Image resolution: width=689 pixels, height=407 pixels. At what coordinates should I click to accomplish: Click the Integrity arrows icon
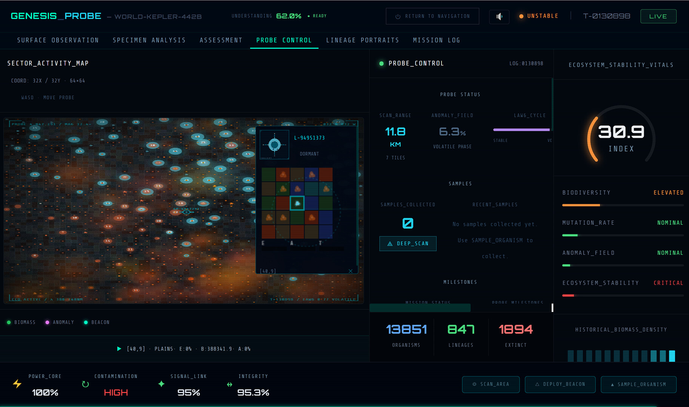pyautogui.click(x=229, y=384)
